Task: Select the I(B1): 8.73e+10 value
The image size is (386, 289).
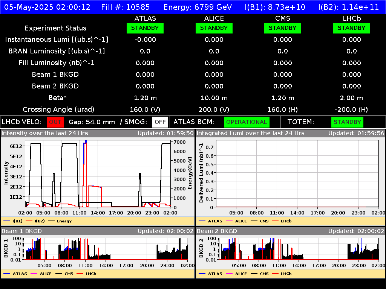Action: point(275,7)
